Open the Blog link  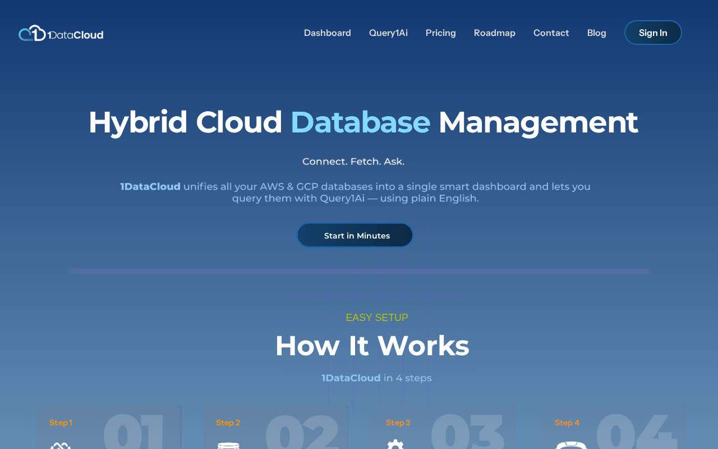596,33
